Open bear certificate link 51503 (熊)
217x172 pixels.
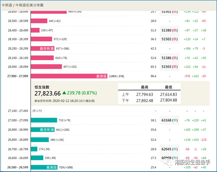pyautogui.click(x=169, y=67)
